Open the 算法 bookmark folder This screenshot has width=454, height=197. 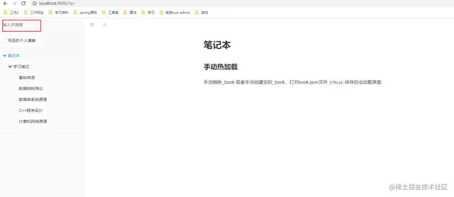point(130,12)
